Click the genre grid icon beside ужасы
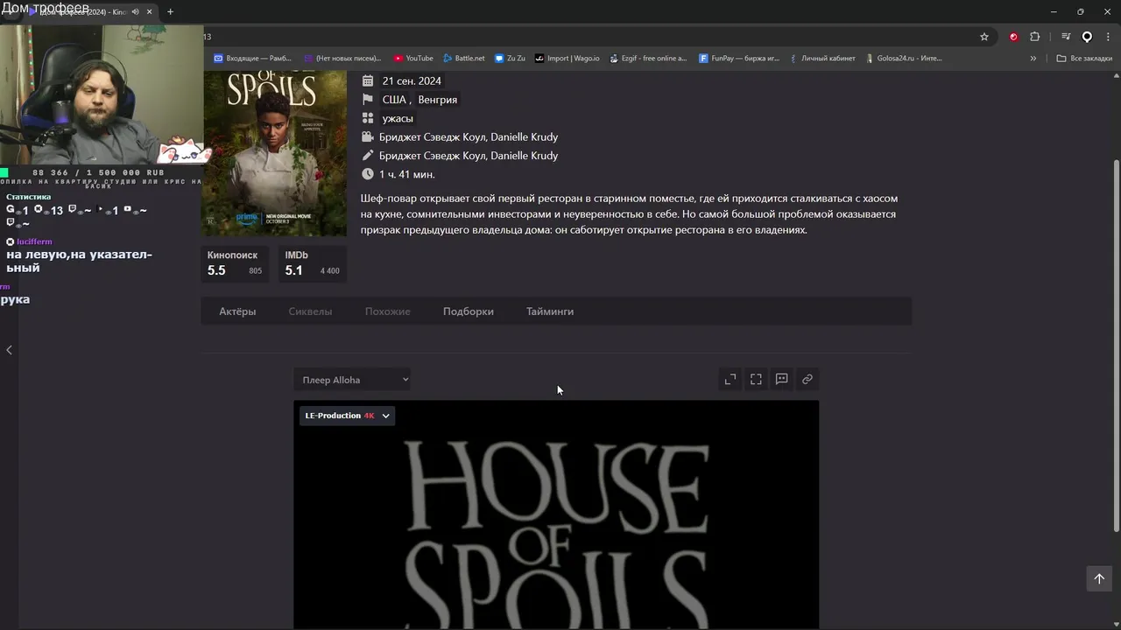 click(368, 118)
